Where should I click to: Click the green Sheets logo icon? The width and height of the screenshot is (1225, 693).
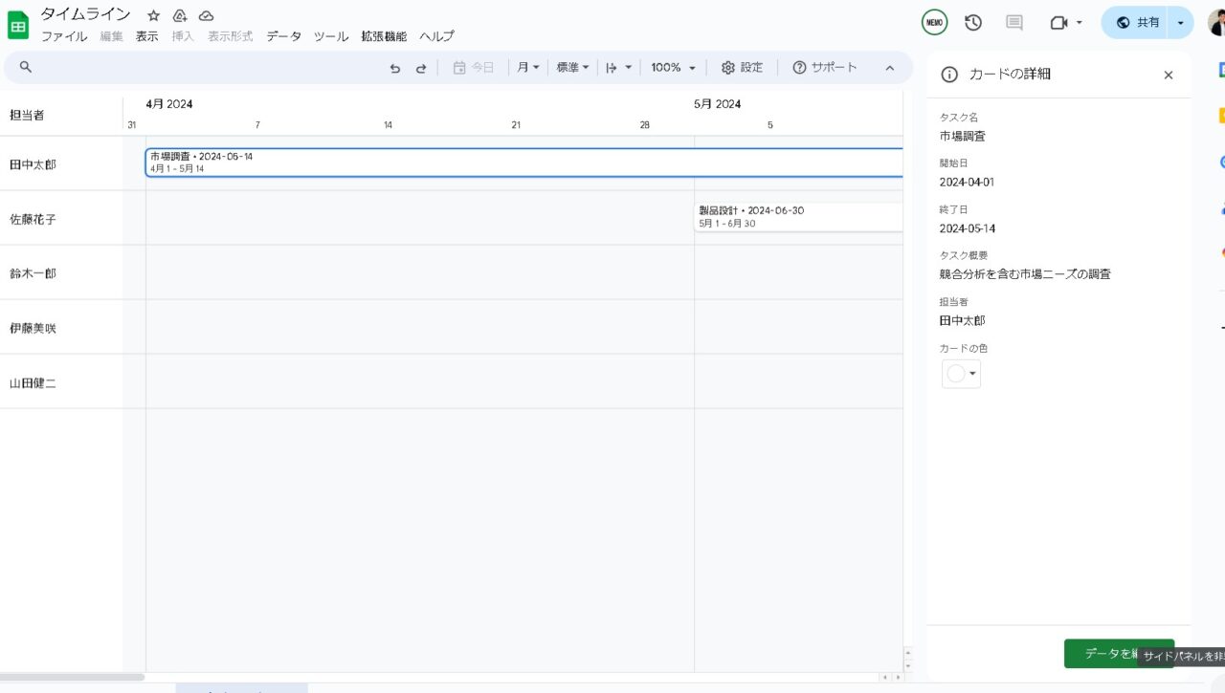[x=18, y=25]
